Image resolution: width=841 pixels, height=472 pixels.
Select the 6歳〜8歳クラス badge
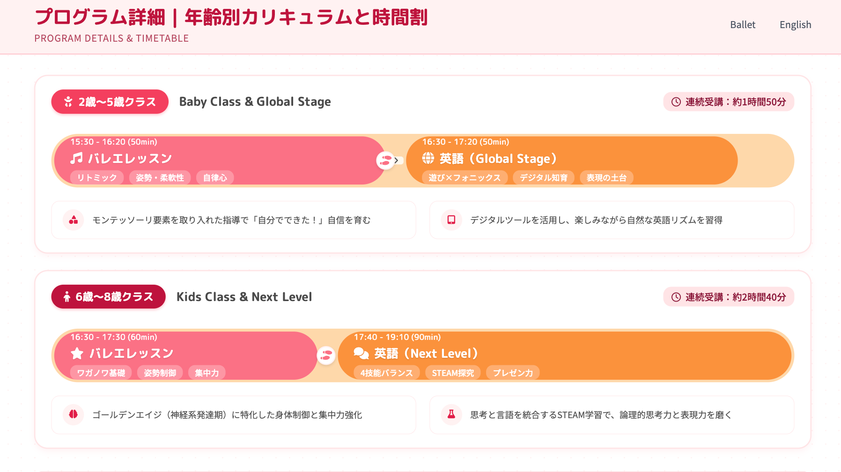109,297
